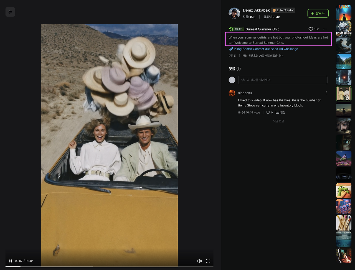Click the paperclip icon beside the contest link
The width and height of the screenshot is (355, 270).
pos(231,49)
